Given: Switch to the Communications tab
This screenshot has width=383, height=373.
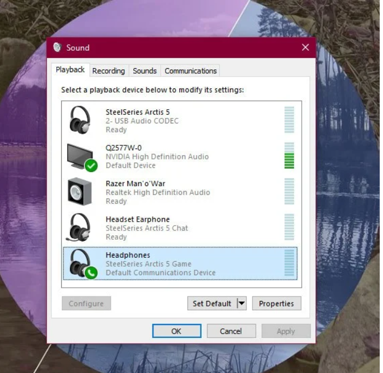Looking at the screenshot, I should 191,71.
